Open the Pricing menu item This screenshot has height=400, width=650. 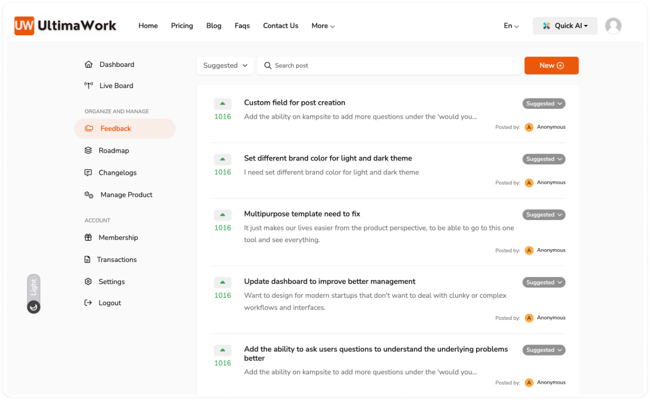pos(182,26)
